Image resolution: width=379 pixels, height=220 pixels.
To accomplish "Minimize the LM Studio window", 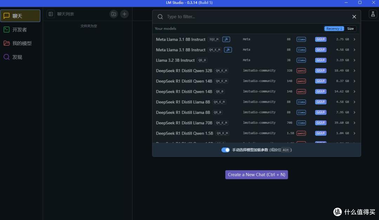I will pos(346,2).
